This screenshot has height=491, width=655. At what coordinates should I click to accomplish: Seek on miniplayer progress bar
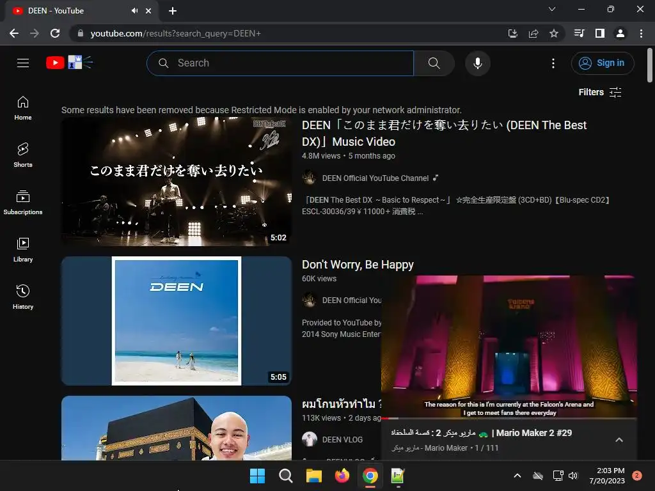tap(509, 418)
